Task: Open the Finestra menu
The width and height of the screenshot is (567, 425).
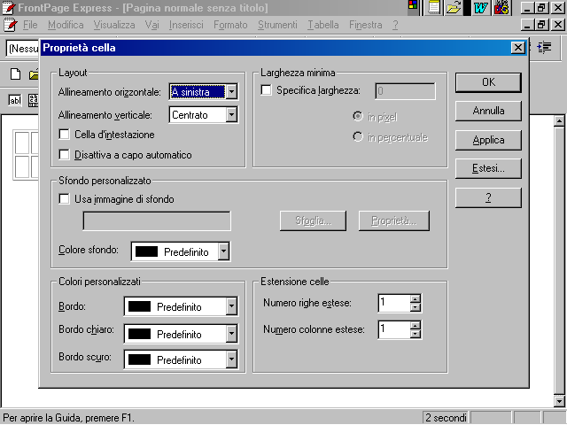Action: tap(365, 25)
